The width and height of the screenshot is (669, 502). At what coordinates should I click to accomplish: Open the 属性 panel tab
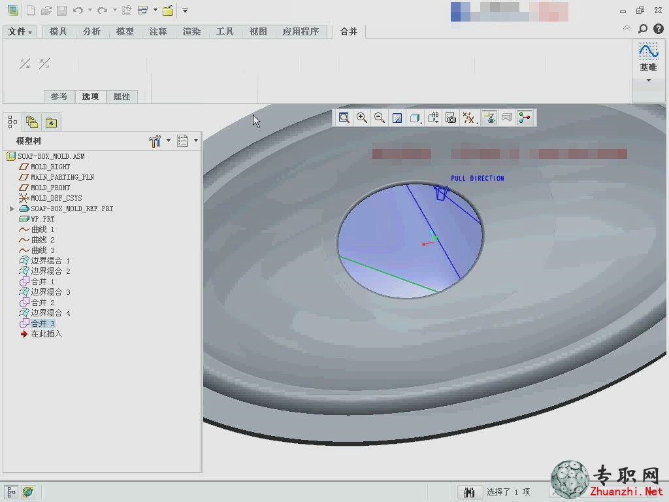pyautogui.click(x=122, y=97)
